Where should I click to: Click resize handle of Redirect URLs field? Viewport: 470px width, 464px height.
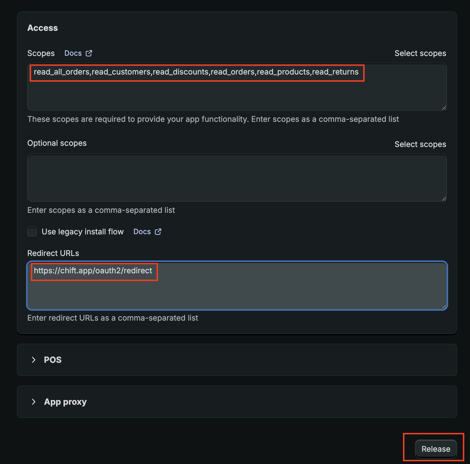pos(444,306)
